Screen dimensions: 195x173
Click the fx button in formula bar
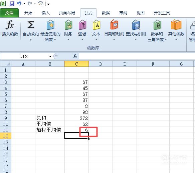tap(75, 56)
